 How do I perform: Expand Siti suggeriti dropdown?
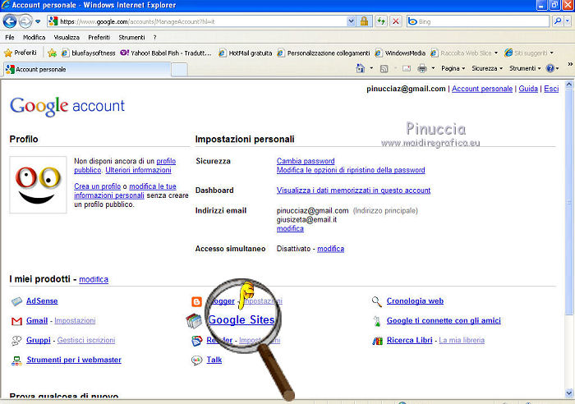click(x=551, y=53)
